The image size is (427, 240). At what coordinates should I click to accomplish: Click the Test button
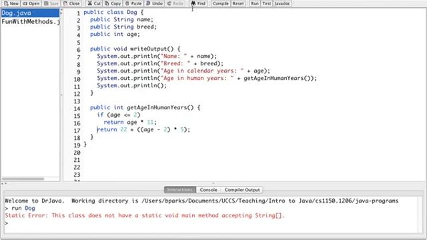coord(267,3)
